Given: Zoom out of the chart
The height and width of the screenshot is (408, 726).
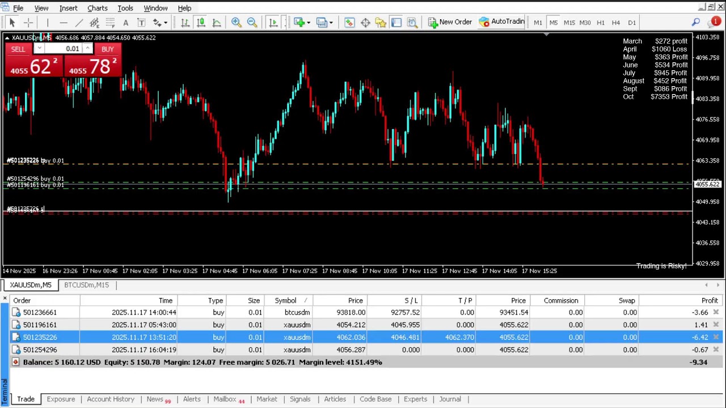Looking at the screenshot, I should tap(252, 23).
